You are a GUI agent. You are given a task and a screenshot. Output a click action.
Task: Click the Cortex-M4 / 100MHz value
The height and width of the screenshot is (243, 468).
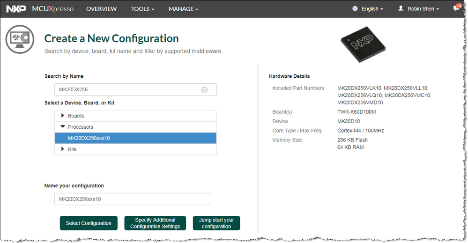pos(361,131)
